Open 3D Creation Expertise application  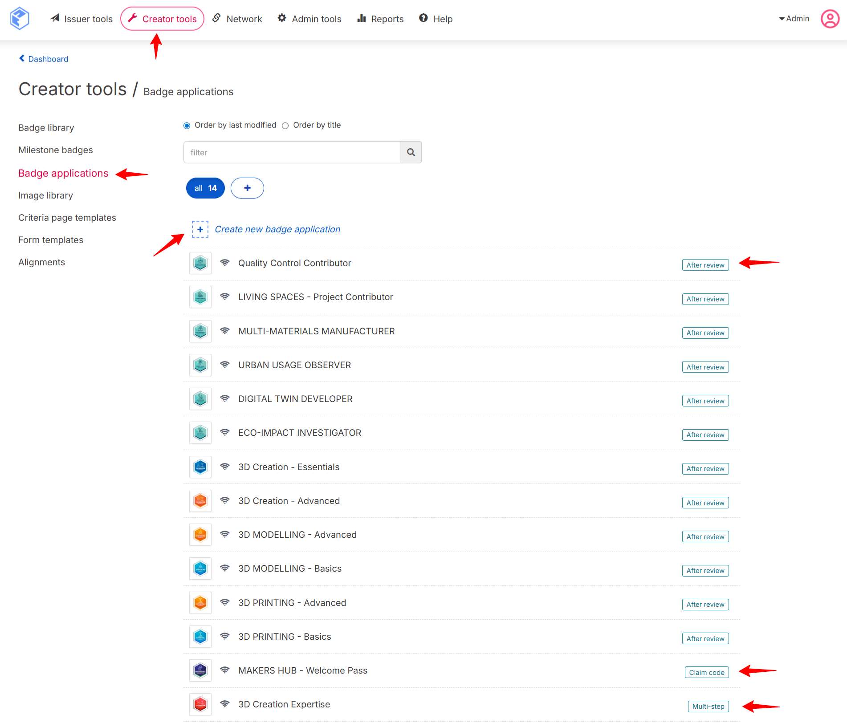[284, 704]
